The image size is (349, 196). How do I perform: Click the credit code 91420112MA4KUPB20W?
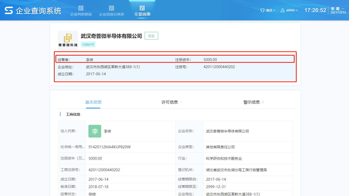[x=110, y=147]
